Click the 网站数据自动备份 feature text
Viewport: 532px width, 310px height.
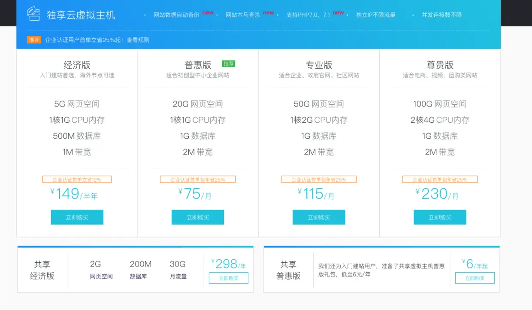[x=176, y=15]
